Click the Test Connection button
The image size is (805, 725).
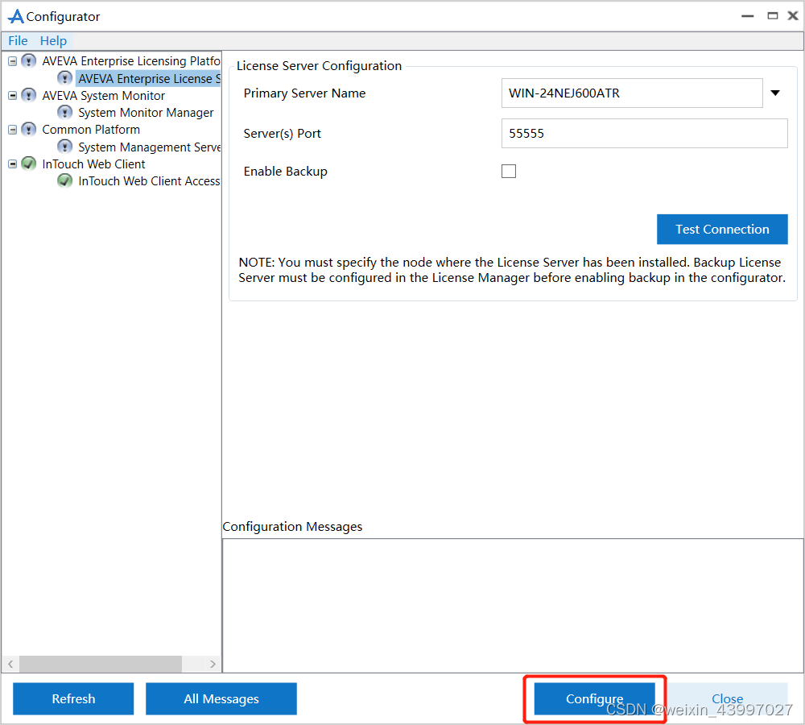(x=722, y=229)
